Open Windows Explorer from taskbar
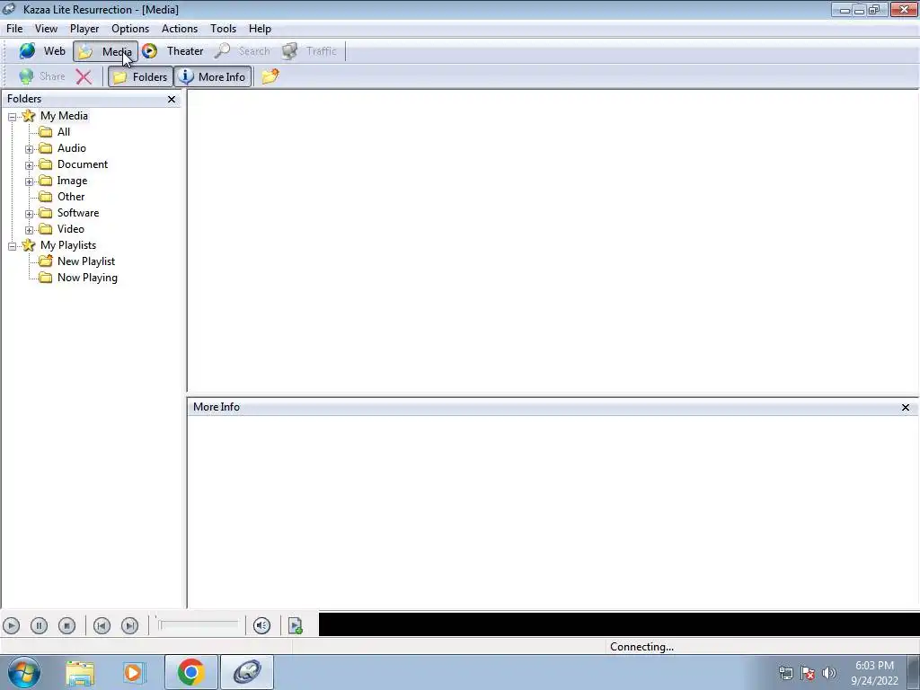 pyautogui.click(x=80, y=673)
